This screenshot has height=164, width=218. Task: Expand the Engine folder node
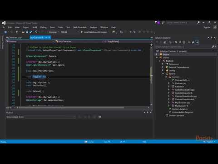(x=157, y=54)
